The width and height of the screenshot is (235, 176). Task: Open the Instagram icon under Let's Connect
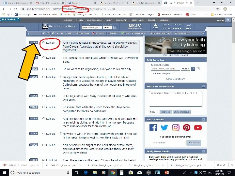point(176,128)
